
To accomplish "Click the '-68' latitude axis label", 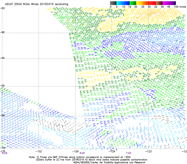I will (x=2, y=116).
